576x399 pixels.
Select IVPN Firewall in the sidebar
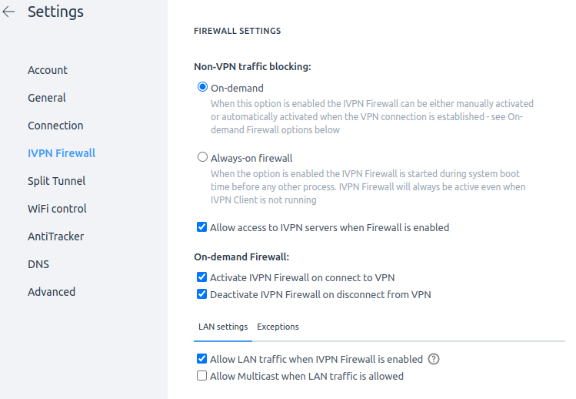click(62, 153)
